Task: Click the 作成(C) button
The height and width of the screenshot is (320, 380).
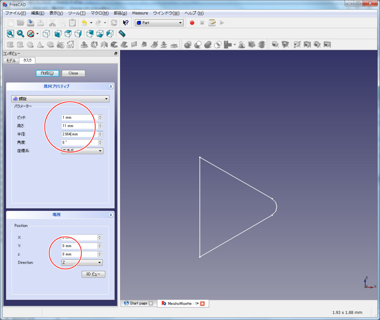Action: pyautogui.click(x=47, y=73)
